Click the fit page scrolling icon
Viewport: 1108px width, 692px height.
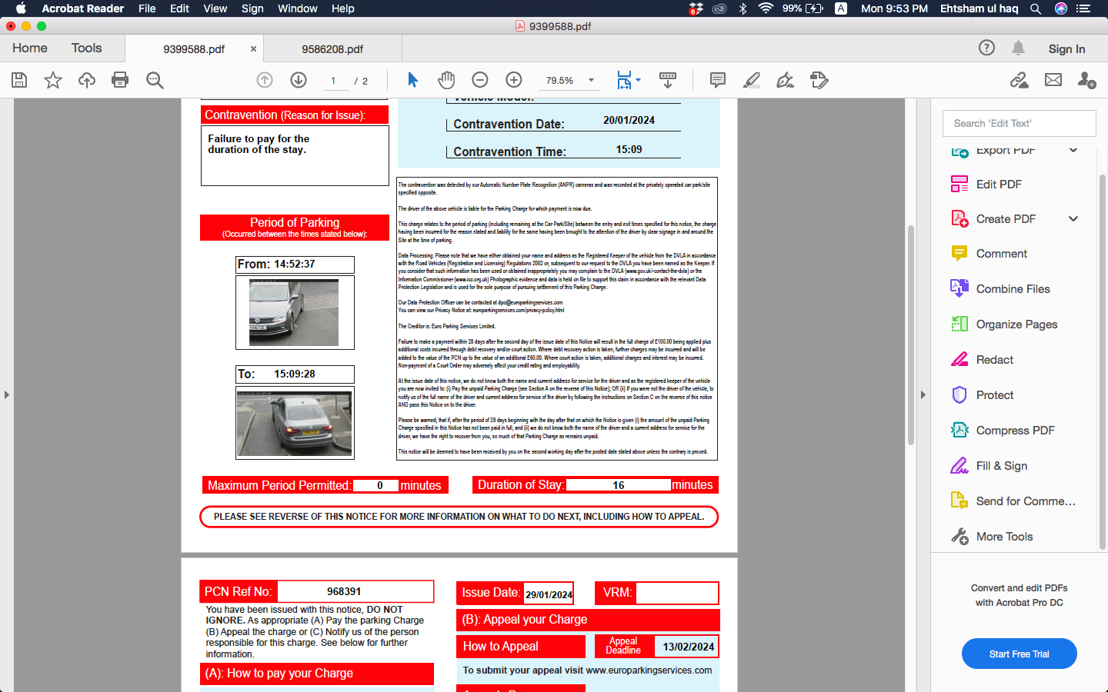pyautogui.click(x=624, y=80)
